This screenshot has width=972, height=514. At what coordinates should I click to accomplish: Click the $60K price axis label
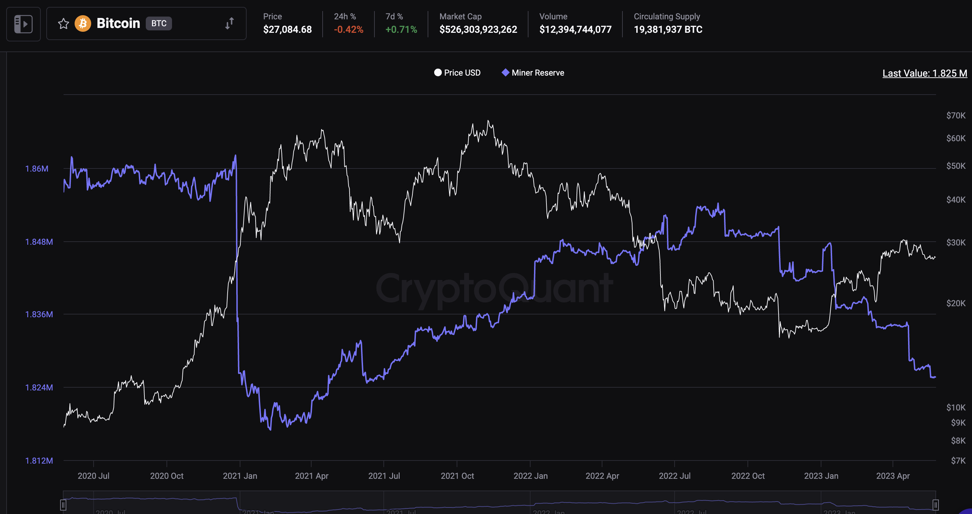pyautogui.click(x=956, y=138)
